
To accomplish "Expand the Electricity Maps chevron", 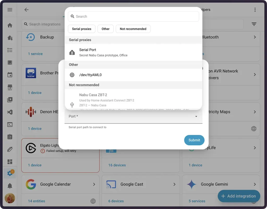I will tap(255, 112).
